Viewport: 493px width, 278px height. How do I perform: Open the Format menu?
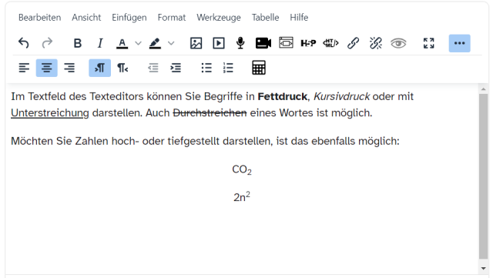[172, 17]
